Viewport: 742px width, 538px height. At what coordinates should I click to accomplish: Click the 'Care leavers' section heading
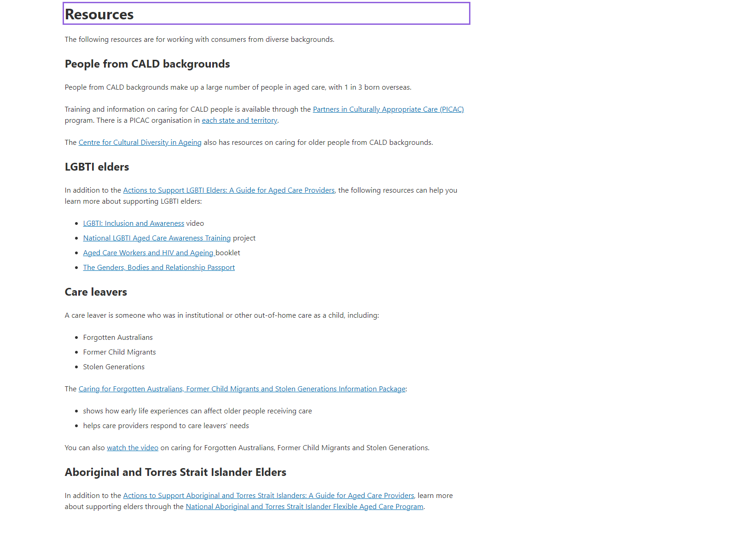point(96,292)
